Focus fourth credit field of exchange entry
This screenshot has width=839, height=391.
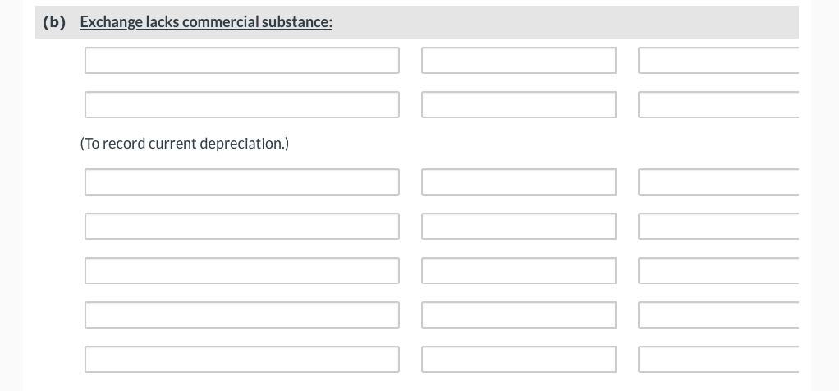[x=718, y=315]
